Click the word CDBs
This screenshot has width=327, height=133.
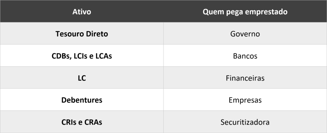tap(60, 56)
